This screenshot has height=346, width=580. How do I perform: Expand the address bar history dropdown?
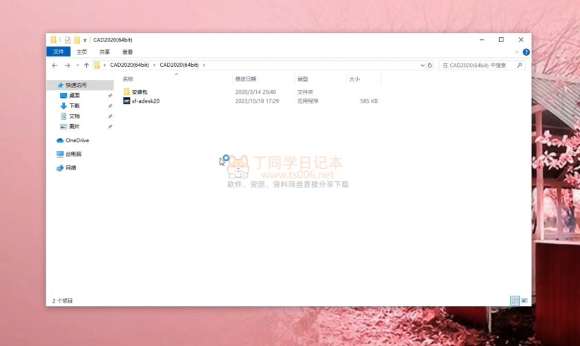423,65
